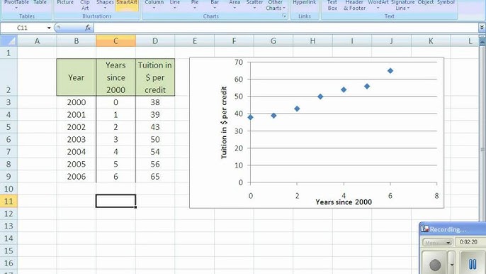
Task: Click the Year header cell
Action: (77, 77)
